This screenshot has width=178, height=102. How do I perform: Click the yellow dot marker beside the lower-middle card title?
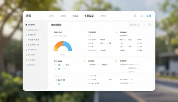85,61
